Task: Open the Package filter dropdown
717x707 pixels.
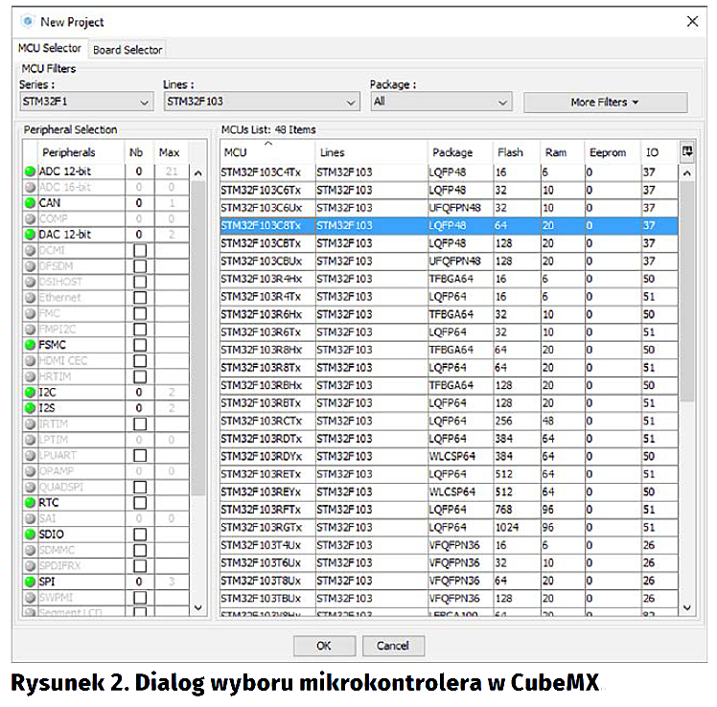Action: (x=441, y=102)
